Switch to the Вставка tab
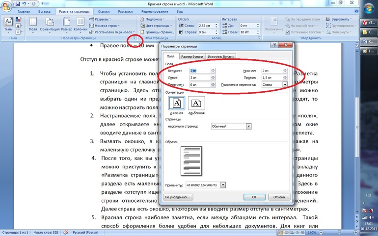378x236 pixels. pos(44,11)
